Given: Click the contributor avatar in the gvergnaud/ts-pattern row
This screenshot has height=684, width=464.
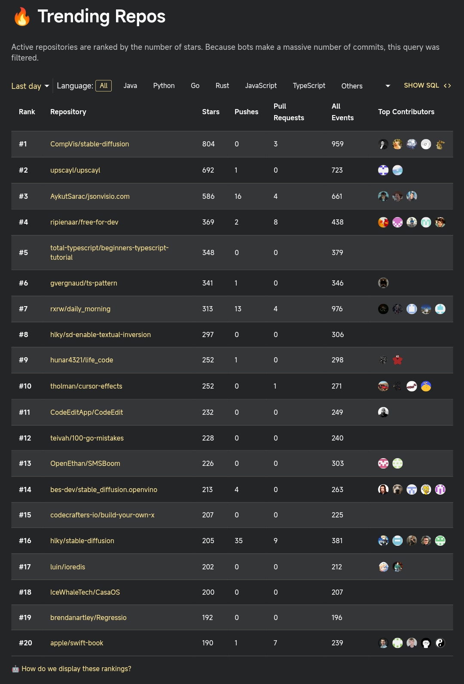Looking at the screenshot, I should coord(383,283).
